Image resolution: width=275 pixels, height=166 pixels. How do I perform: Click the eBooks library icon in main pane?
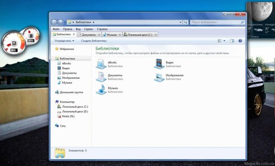(x=101, y=64)
